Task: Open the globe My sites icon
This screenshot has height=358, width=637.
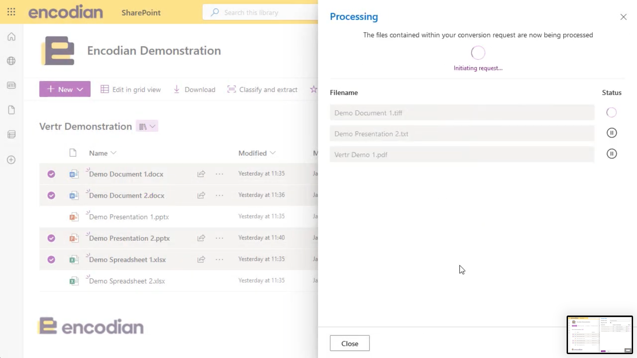Action: (11, 61)
